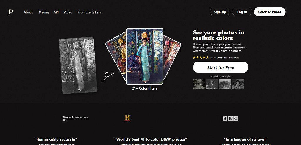Viewport: 301px width, 145px height.
Task: Open the About page
Action: pos(28,12)
